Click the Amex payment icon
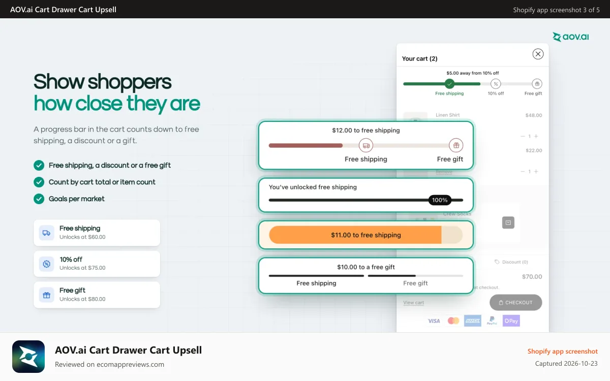The height and width of the screenshot is (381, 610). click(472, 321)
